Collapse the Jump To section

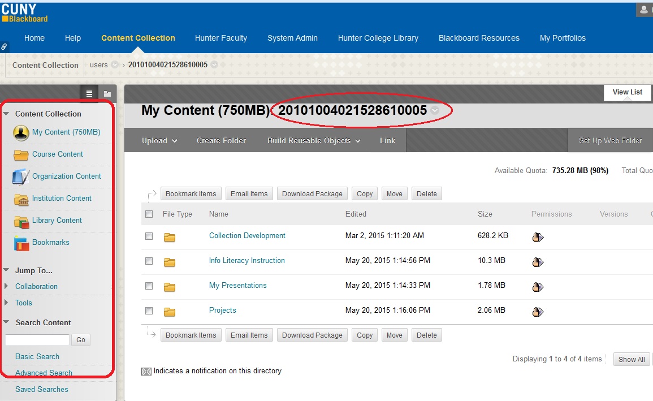[x=6, y=270]
